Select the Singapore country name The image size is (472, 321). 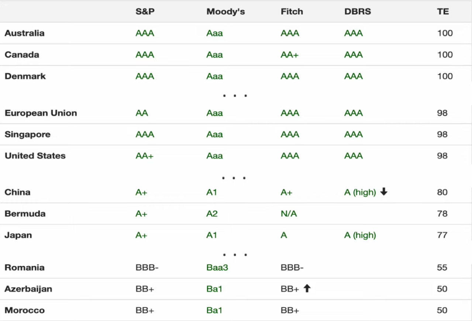click(x=27, y=134)
